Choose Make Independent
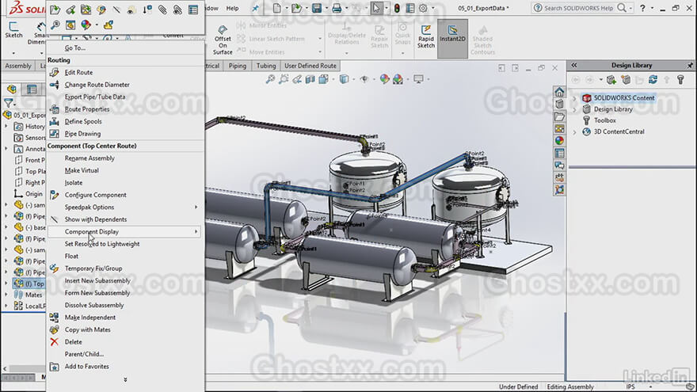This screenshot has height=392, width=697. [x=90, y=318]
